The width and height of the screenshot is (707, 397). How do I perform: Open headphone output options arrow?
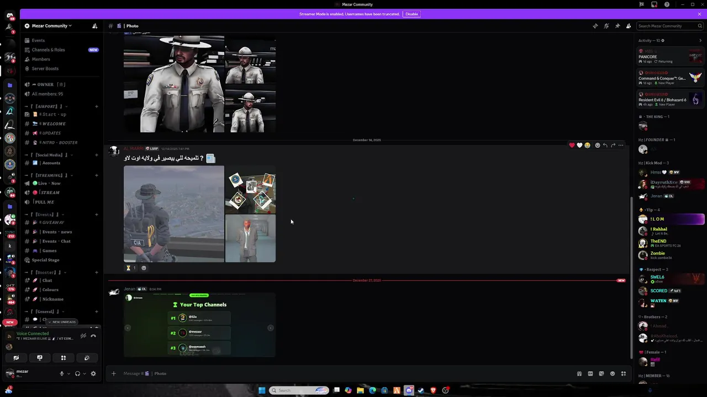tap(84, 373)
